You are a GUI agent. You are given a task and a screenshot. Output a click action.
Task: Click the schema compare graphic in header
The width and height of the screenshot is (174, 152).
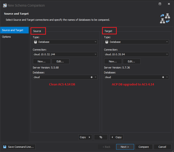[x=165, y=18]
